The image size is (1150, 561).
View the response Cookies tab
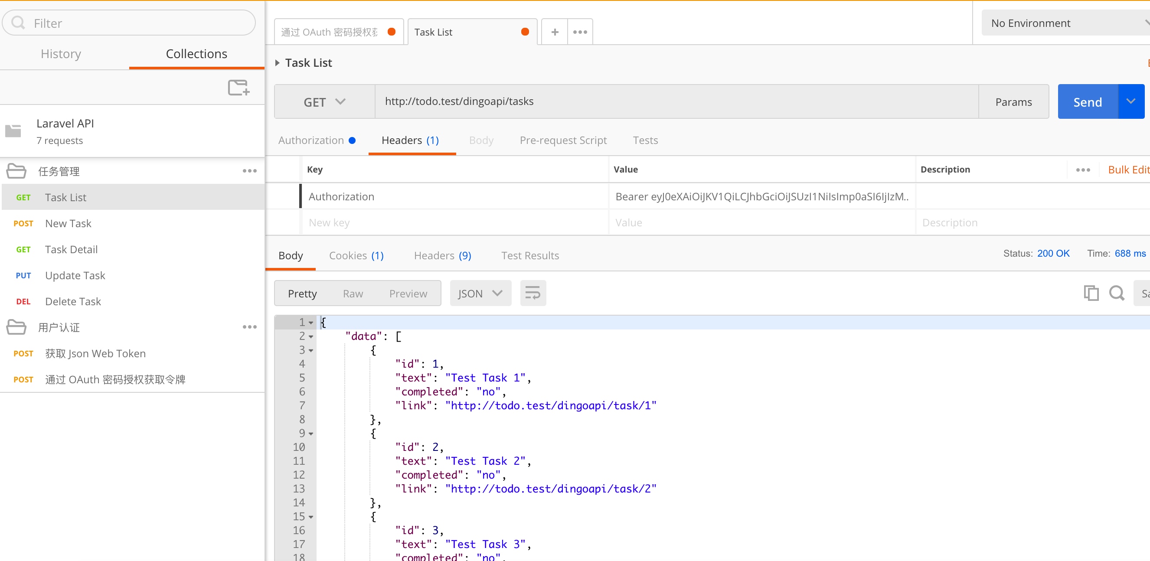(356, 255)
